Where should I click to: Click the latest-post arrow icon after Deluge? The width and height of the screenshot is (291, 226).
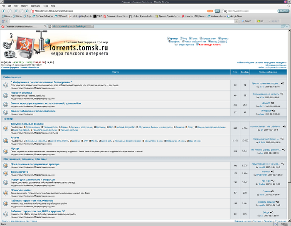272,212
